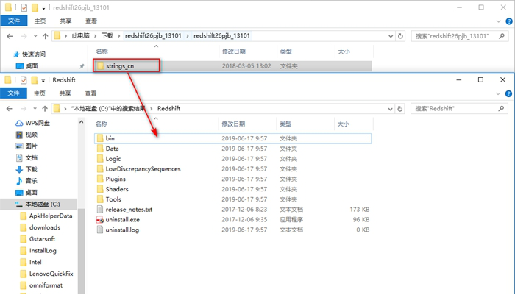Open the 共享 tab in Redshift window
Image resolution: width=515 pixels, height=306 pixels.
[65, 93]
